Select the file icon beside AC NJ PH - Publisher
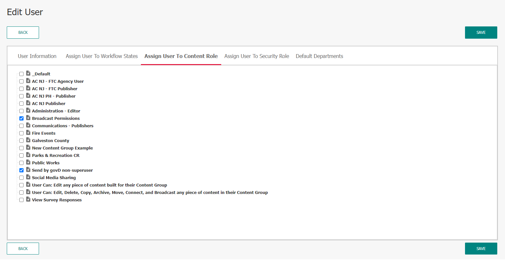This screenshot has height=260, width=505. tap(28, 96)
